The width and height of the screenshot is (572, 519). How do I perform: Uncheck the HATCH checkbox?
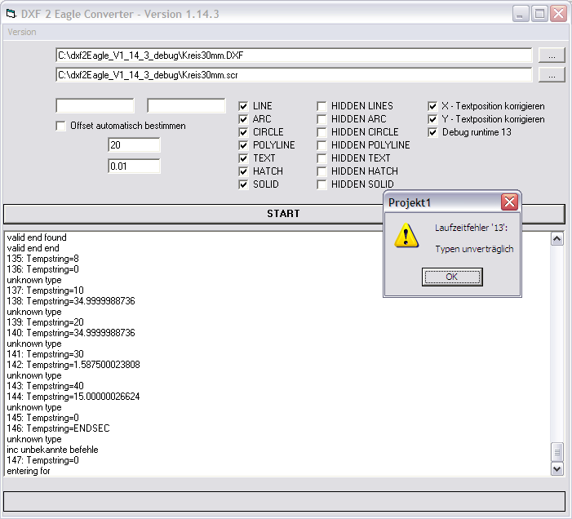[x=243, y=171]
